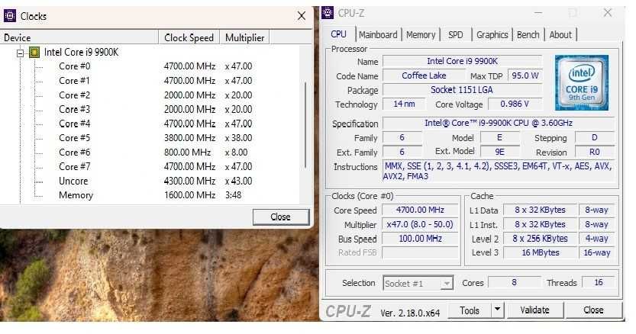Image resolution: width=636 pixels, height=334 pixels.
Task: Open the Tools dropdown arrow in CPU-Z
Action: [x=497, y=310]
